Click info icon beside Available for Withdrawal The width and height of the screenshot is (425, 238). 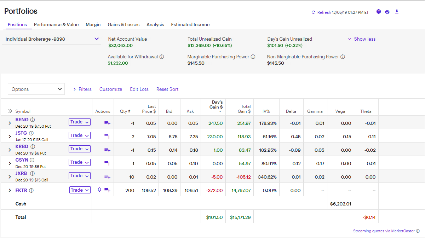click(x=162, y=57)
